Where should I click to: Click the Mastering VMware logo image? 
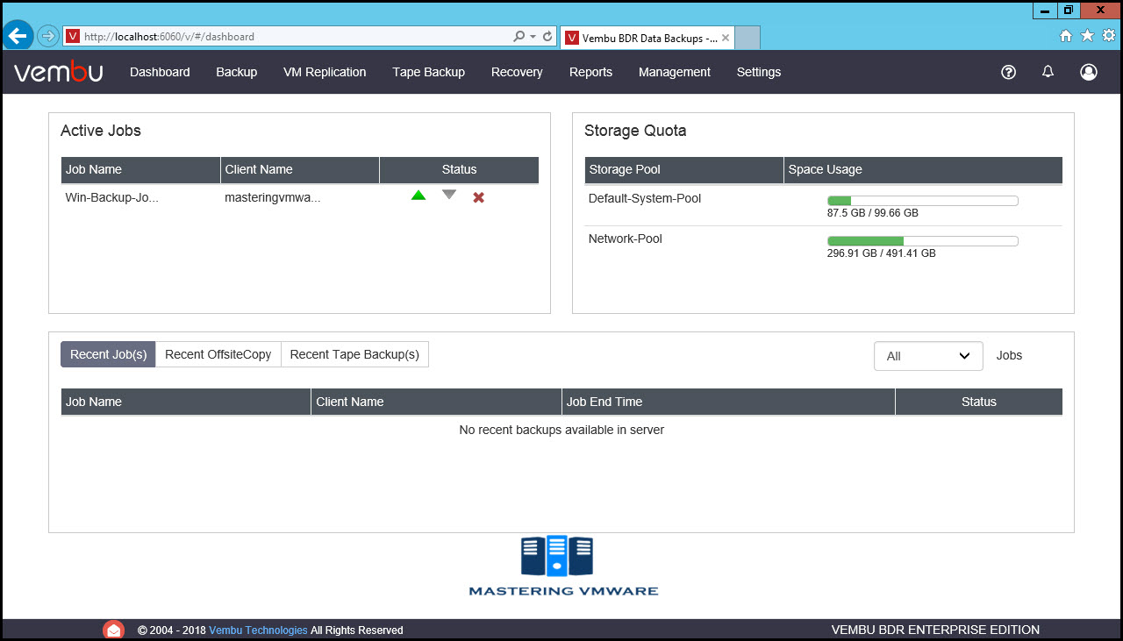[563, 566]
